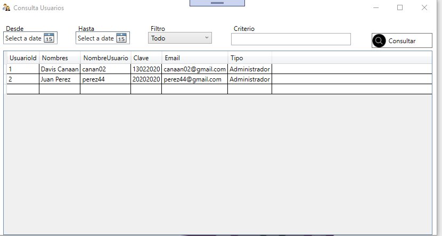The height and width of the screenshot is (236, 442).
Task: Click the perez44@gmail.com email cell
Action: pos(195,79)
